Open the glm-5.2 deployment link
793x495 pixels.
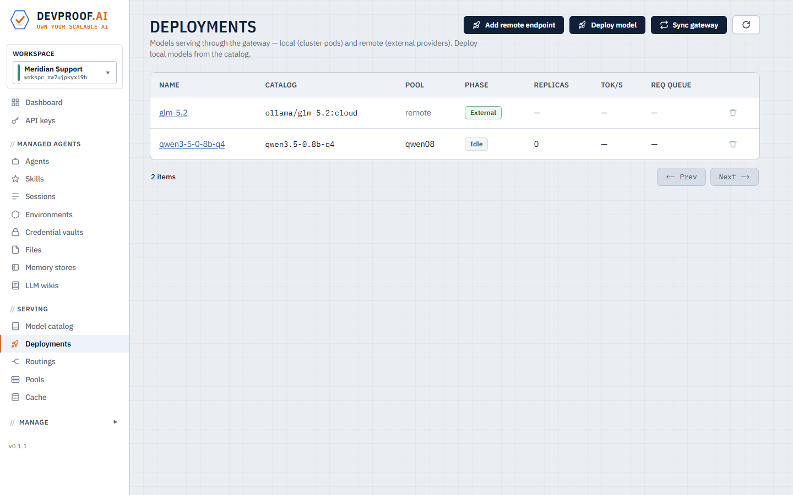click(173, 113)
